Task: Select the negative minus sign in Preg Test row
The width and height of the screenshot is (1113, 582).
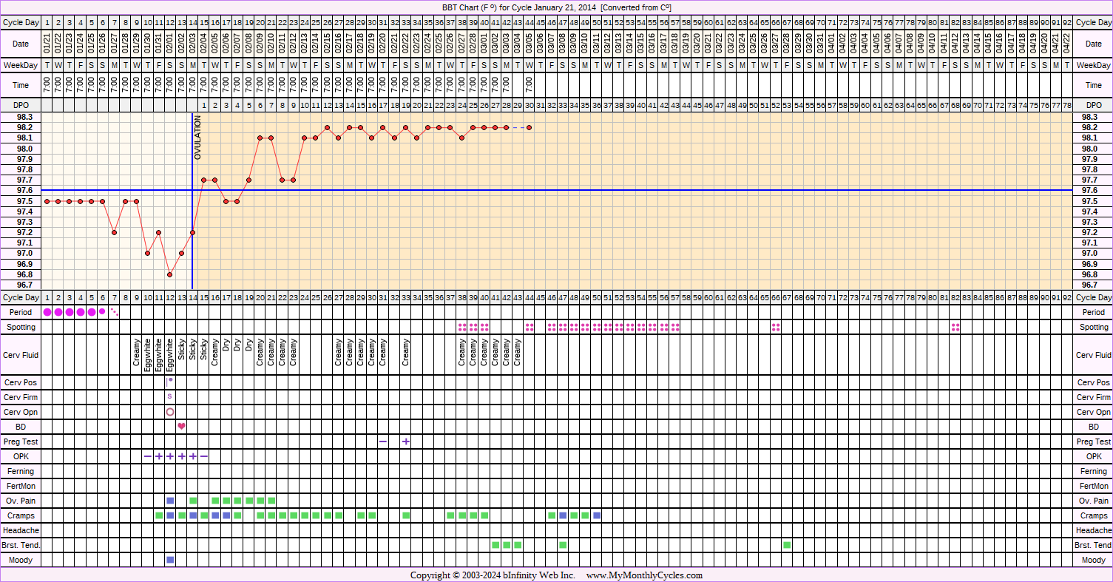Action: [x=383, y=441]
